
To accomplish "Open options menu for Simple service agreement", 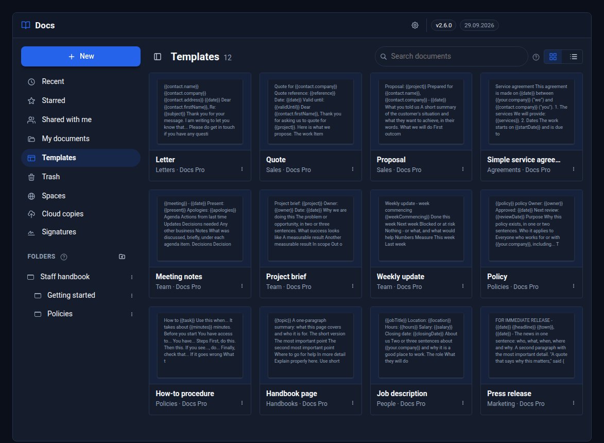I will point(573,169).
